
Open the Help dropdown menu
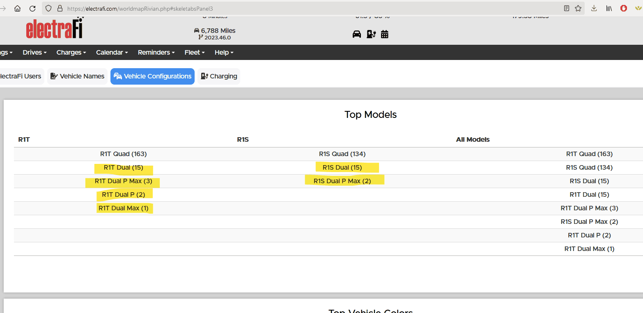[x=224, y=53]
